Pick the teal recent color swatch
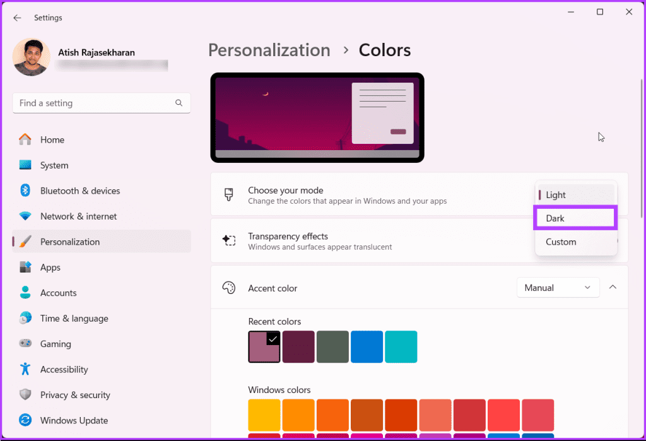The height and width of the screenshot is (441, 646). (401, 346)
